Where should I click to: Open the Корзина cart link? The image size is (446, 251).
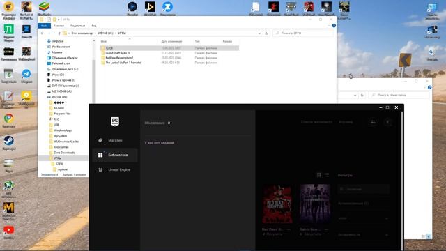coord(346,122)
